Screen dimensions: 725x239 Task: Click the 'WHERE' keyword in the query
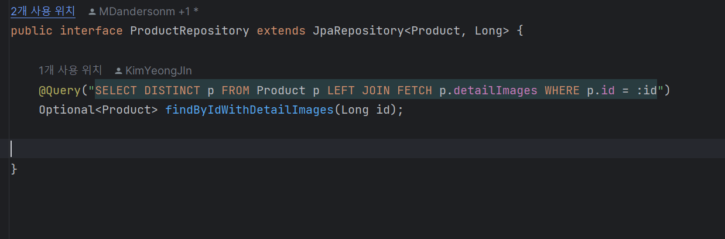[x=562, y=91]
